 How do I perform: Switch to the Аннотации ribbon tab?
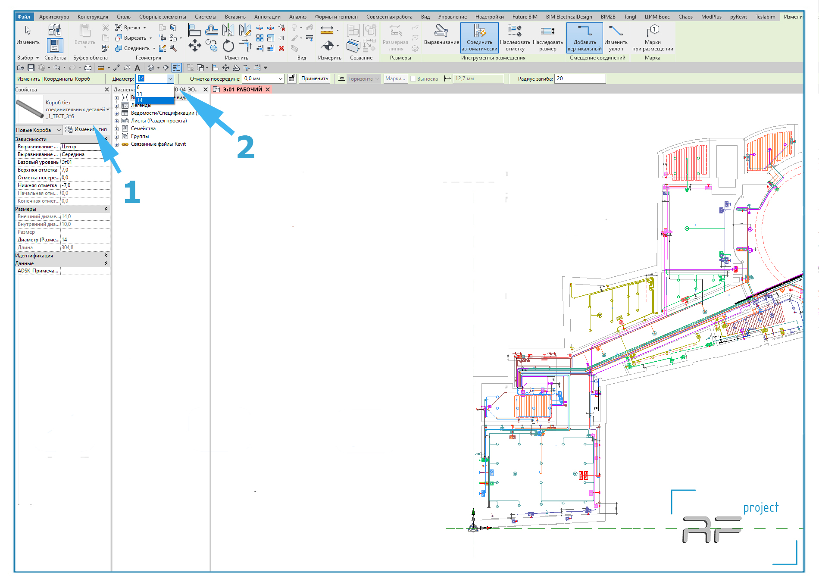(x=267, y=17)
